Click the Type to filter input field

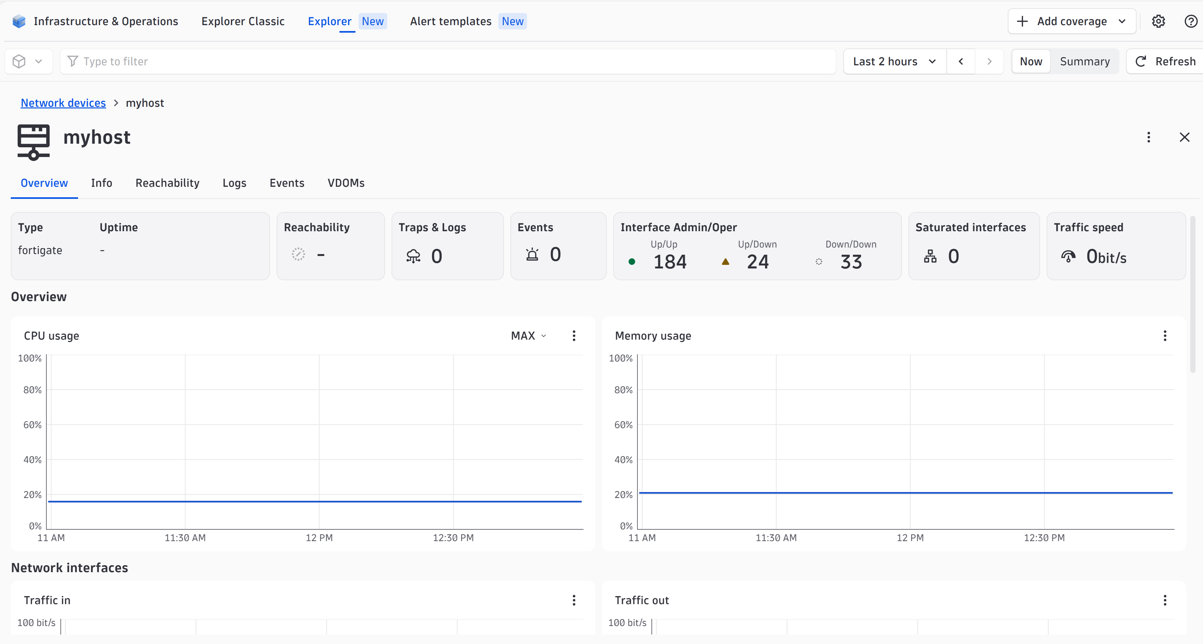click(448, 62)
